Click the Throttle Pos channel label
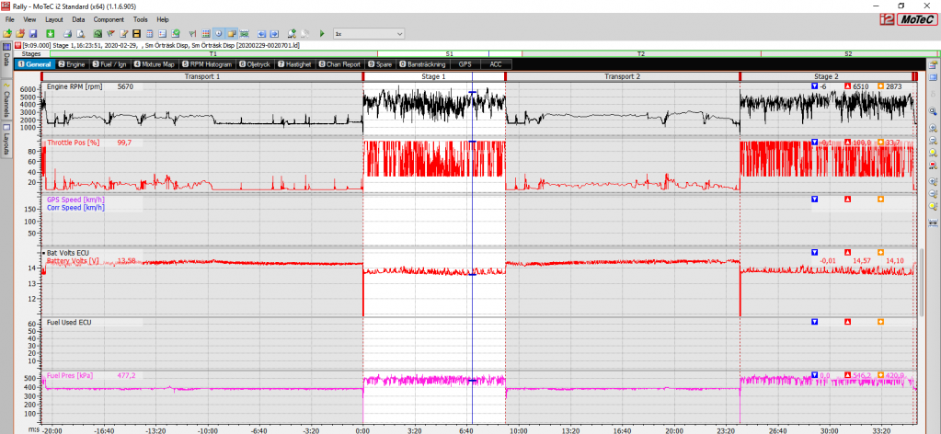Screen dimensions: 941x434 pos(72,143)
